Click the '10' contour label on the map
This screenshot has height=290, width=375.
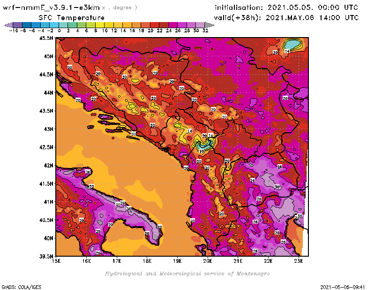tap(202, 151)
